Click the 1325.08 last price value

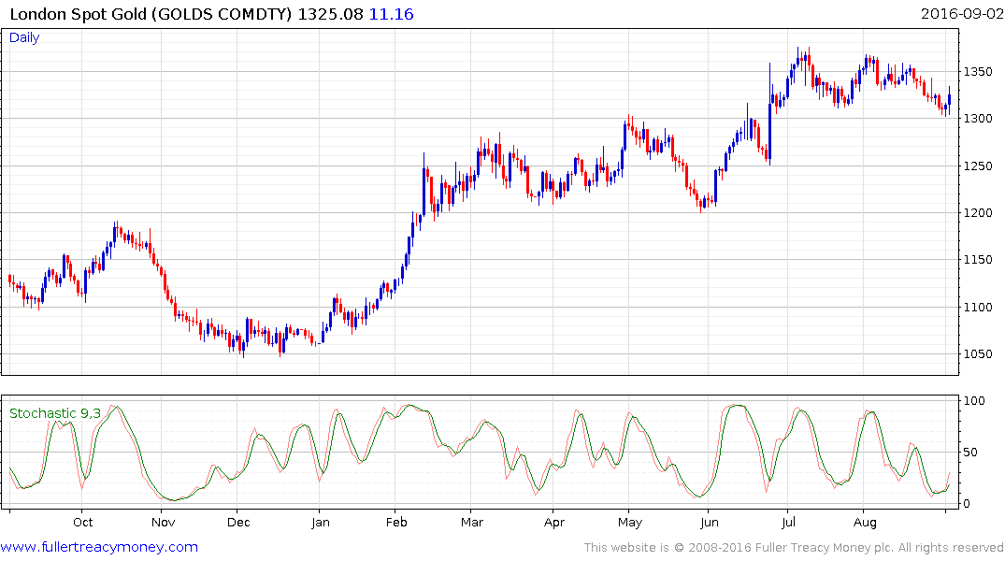point(330,14)
